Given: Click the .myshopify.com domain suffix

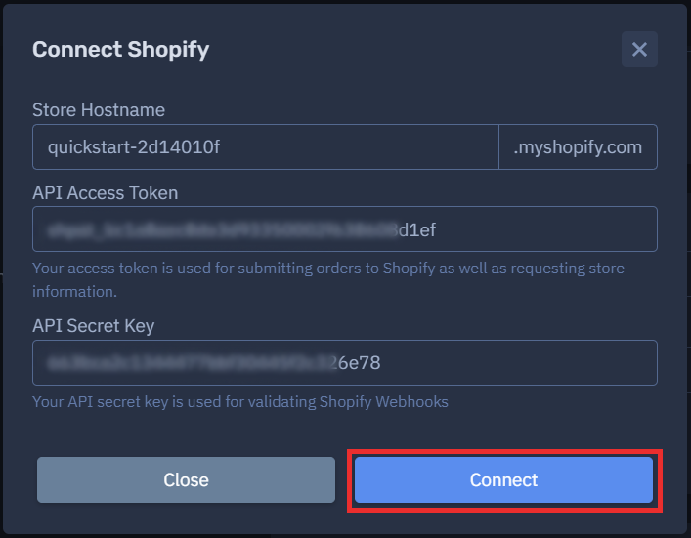Looking at the screenshot, I should [x=578, y=147].
